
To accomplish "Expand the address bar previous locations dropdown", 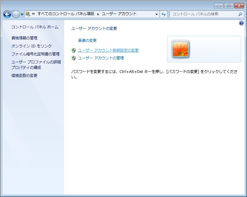I will tap(157, 14).
